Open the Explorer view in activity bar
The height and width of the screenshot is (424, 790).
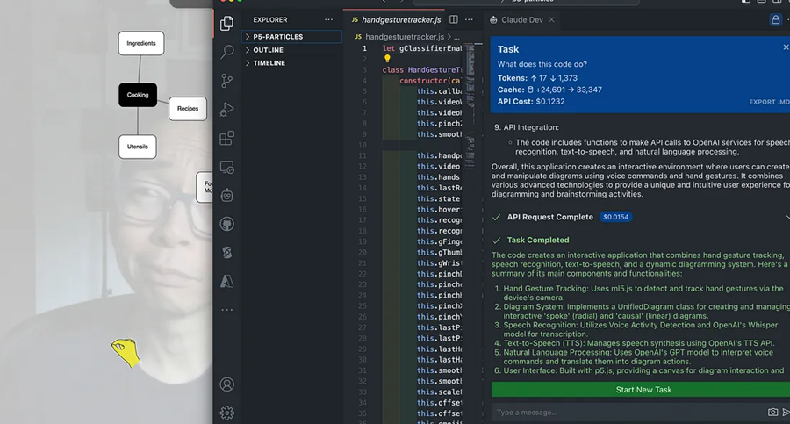[x=226, y=23]
